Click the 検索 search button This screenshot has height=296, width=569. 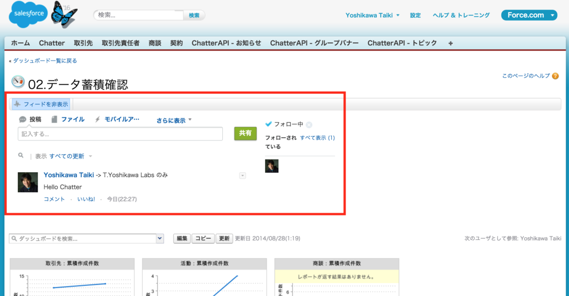coord(194,15)
